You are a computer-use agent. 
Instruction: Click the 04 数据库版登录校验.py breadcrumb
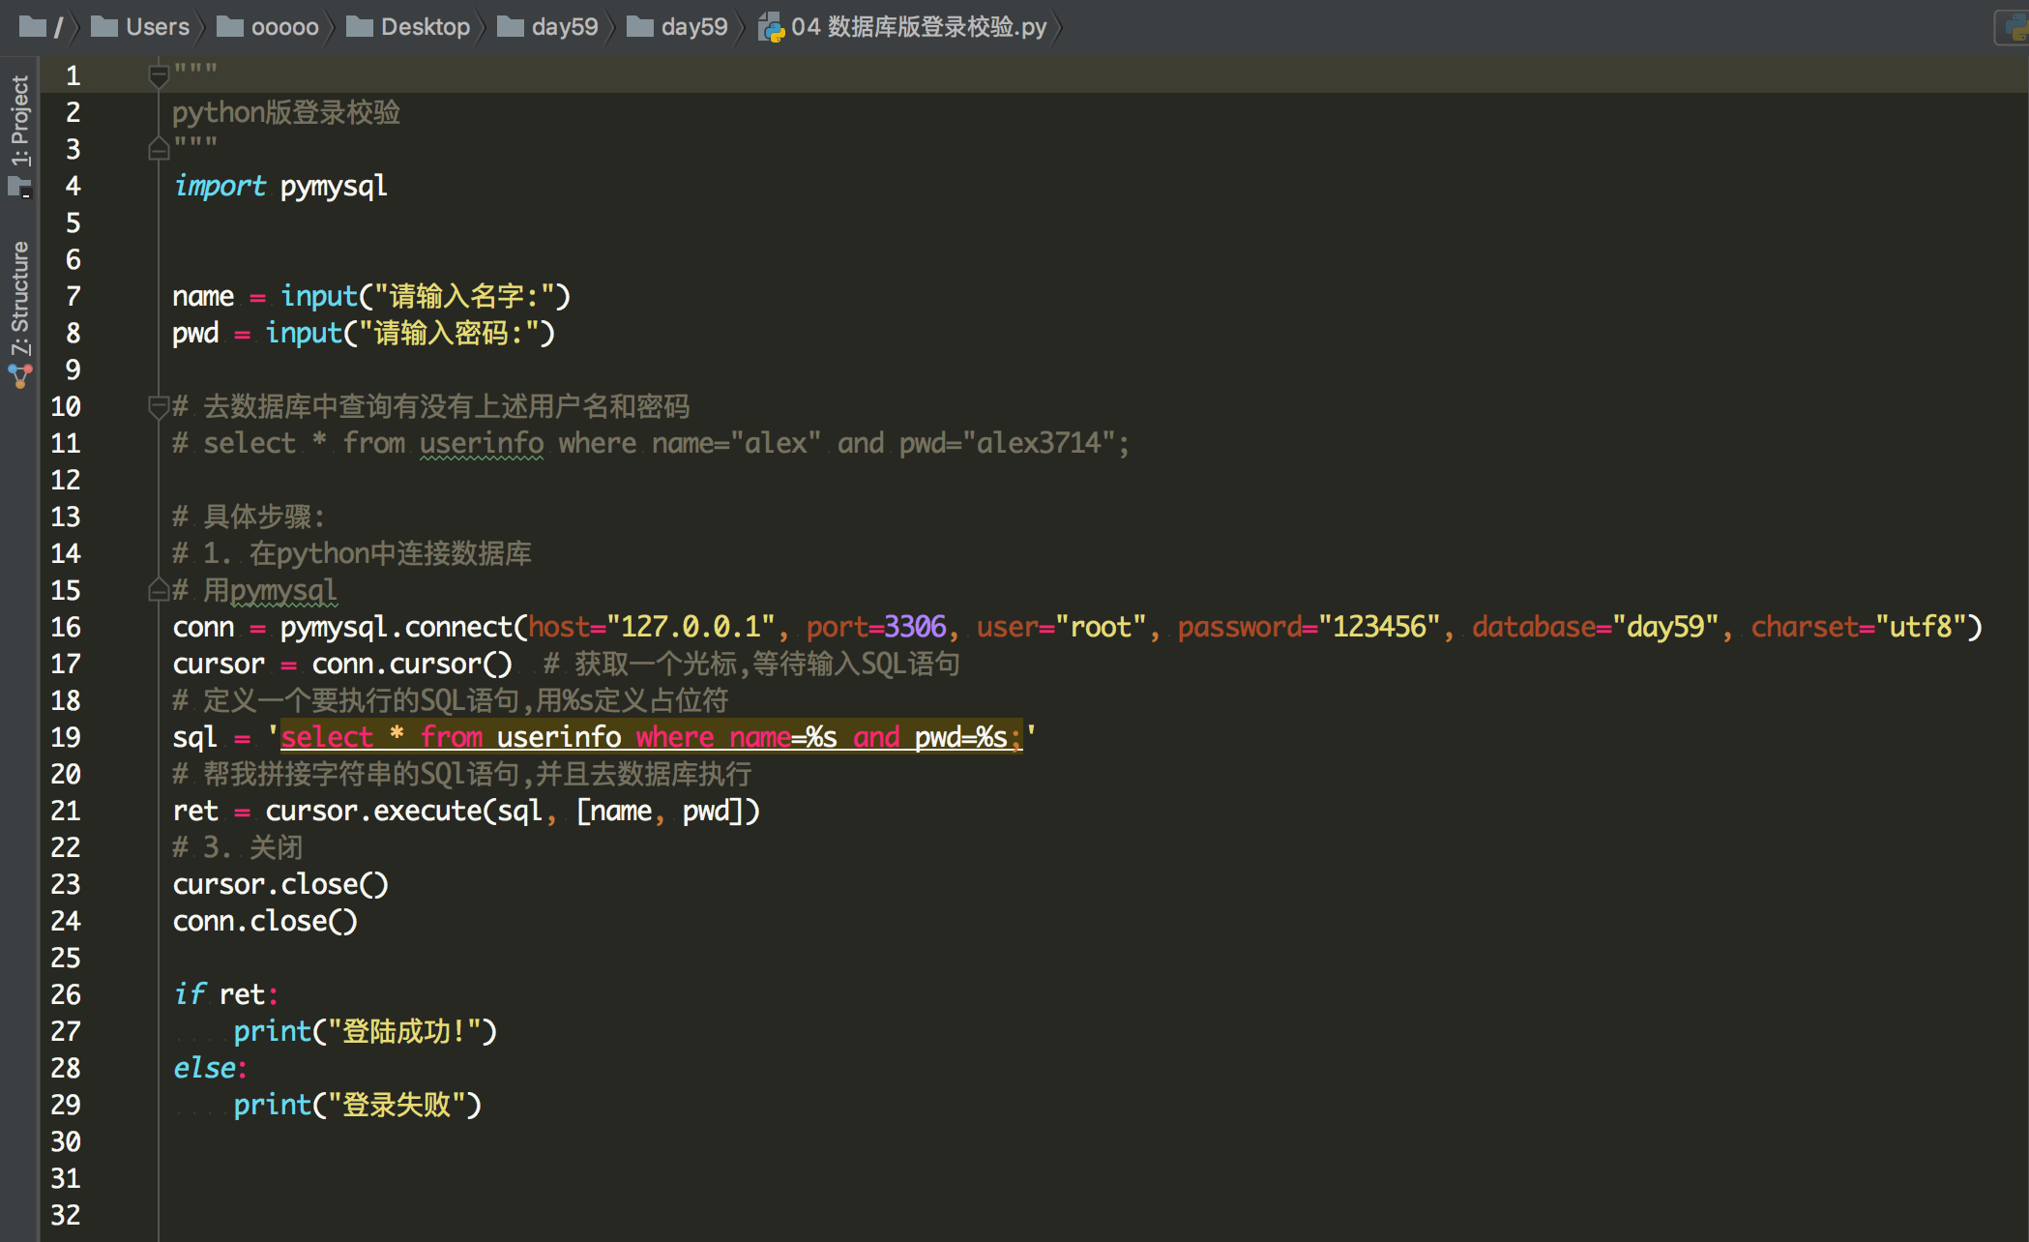(918, 26)
